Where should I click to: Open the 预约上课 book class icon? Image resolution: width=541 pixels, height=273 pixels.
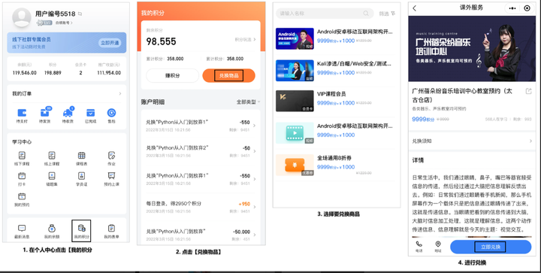click(x=111, y=176)
